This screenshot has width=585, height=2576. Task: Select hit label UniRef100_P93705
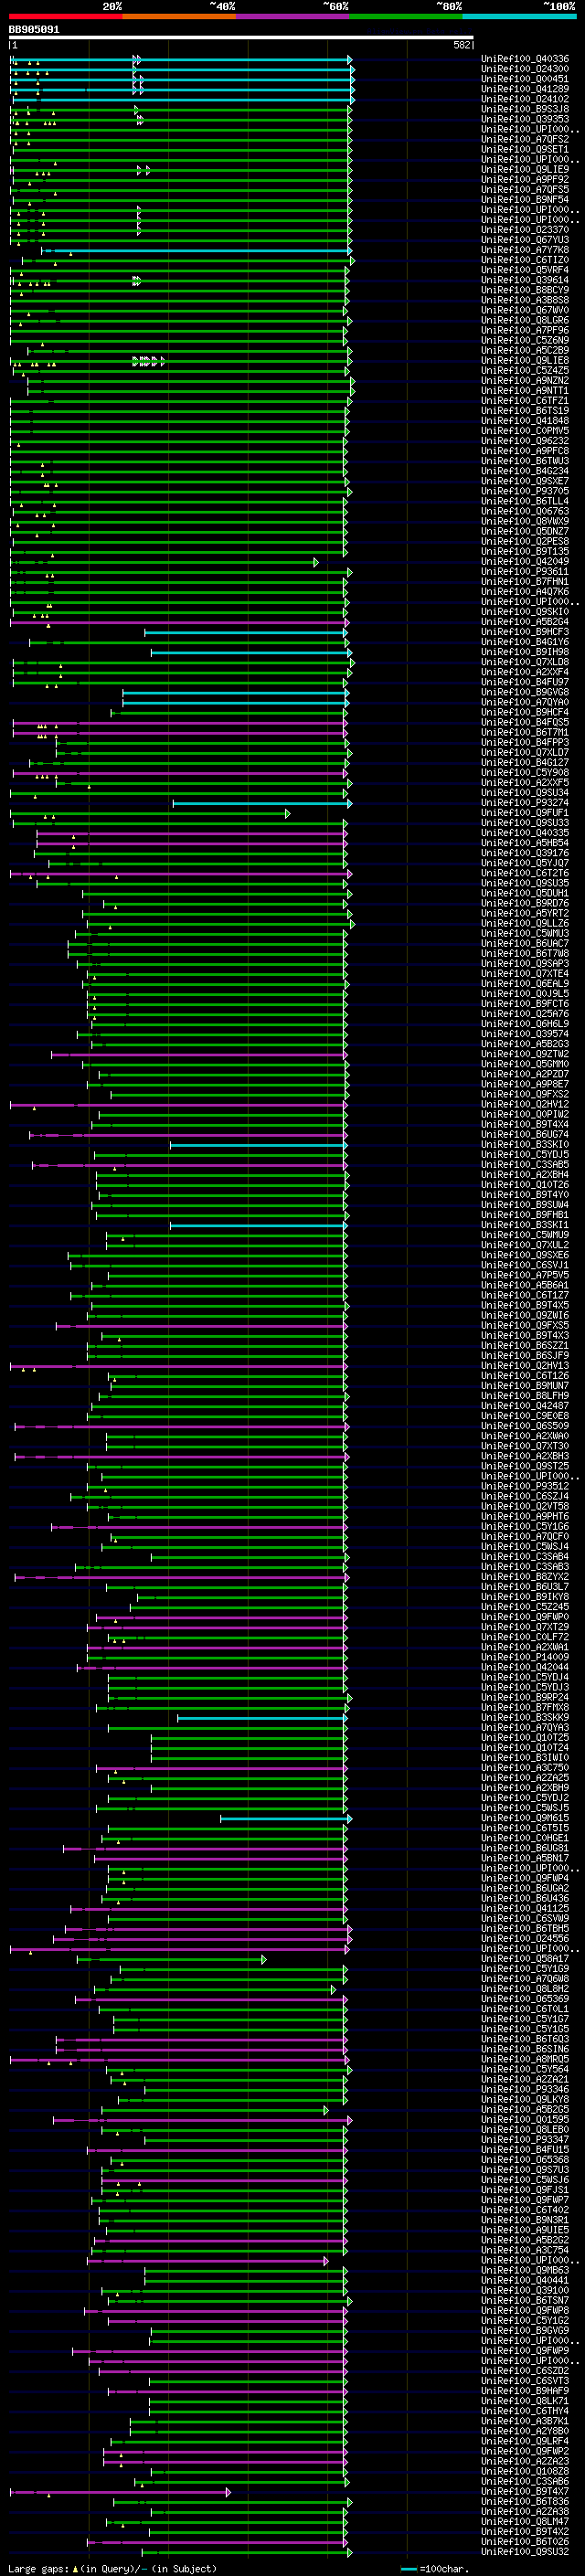click(525, 491)
